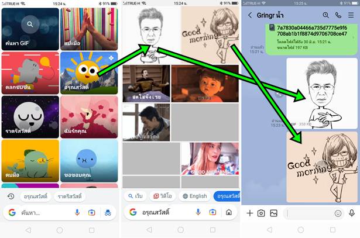Focus the chat message input field
This screenshot has width=360, height=238.
click(309, 213)
